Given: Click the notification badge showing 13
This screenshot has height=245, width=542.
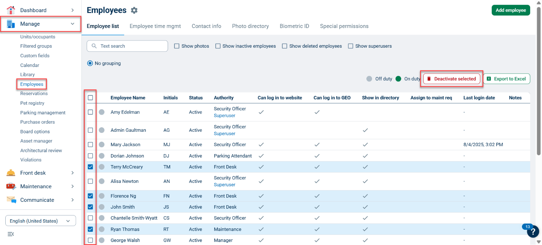Looking at the screenshot, I should point(528,227).
